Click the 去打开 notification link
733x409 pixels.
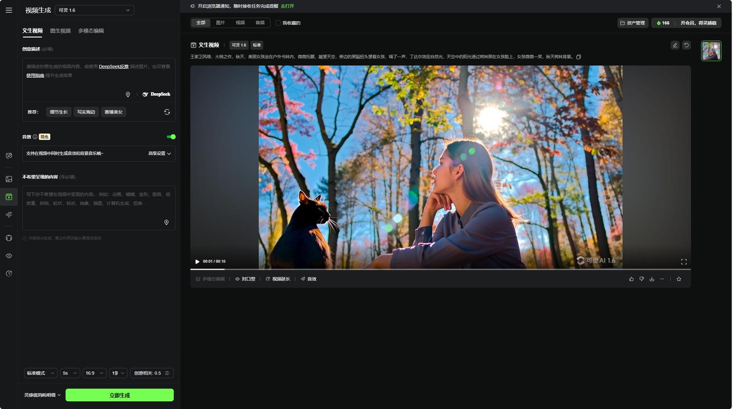tap(287, 6)
